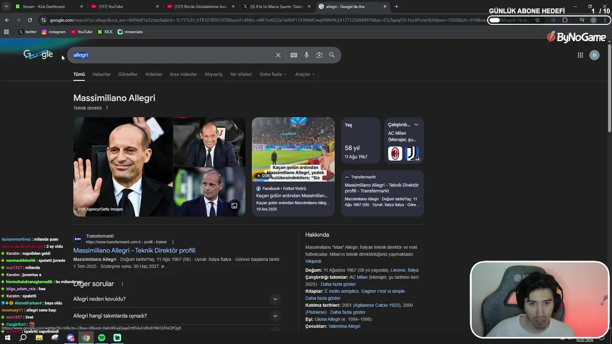Select the Tümü results tab
612x344 pixels.
pos(79,75)
